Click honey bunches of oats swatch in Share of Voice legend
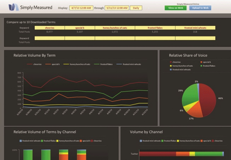The image size is (231, 160). pyautogui.click(x=171, y=66)
